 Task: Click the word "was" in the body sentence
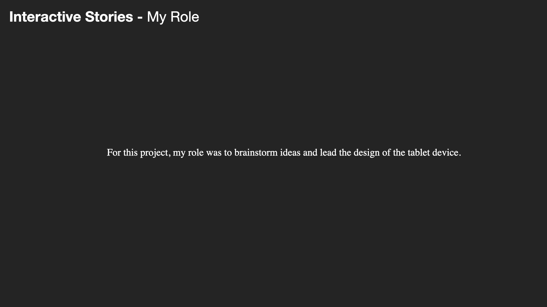pos(214,153)
